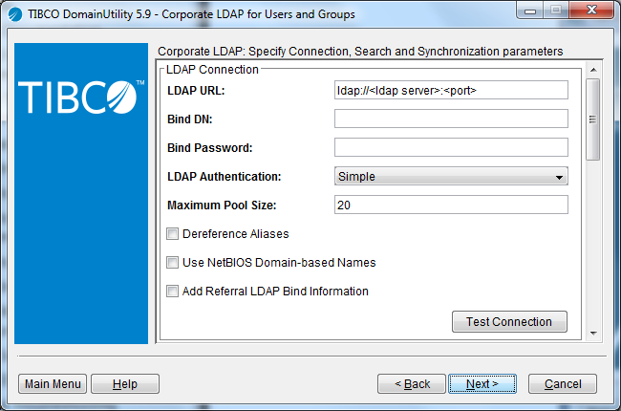Click the Maximum Pool Size field
Screen dimensions: 621x411
coord(451,205)
